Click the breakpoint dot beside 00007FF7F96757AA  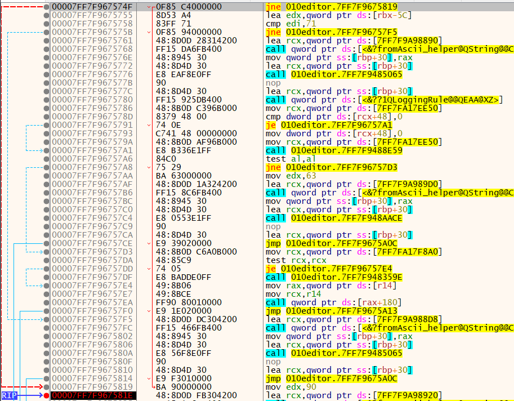[46, 176]
